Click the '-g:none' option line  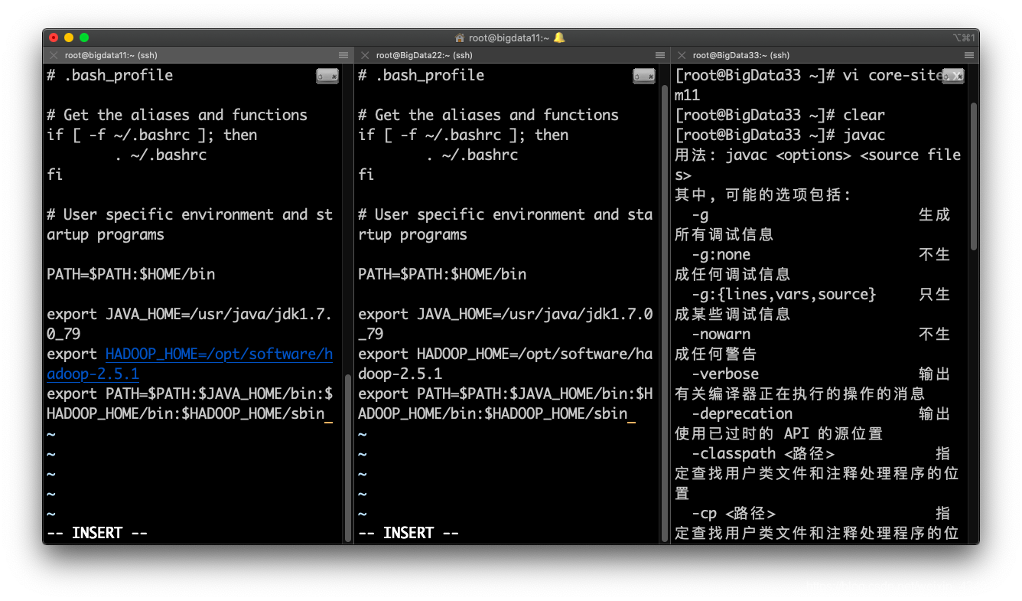(721, 254)
